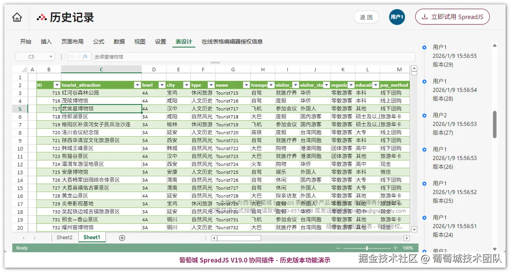Click horizontal scrollbar left arrow

[x=214, y=238]
